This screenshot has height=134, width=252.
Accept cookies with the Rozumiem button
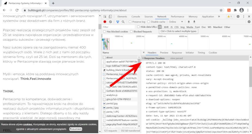[76, 129]
